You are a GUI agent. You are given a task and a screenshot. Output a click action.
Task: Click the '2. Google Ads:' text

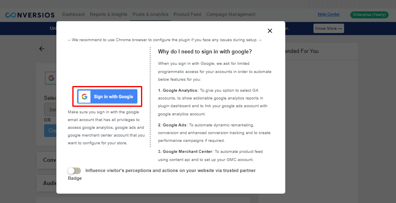coord(173,125)
